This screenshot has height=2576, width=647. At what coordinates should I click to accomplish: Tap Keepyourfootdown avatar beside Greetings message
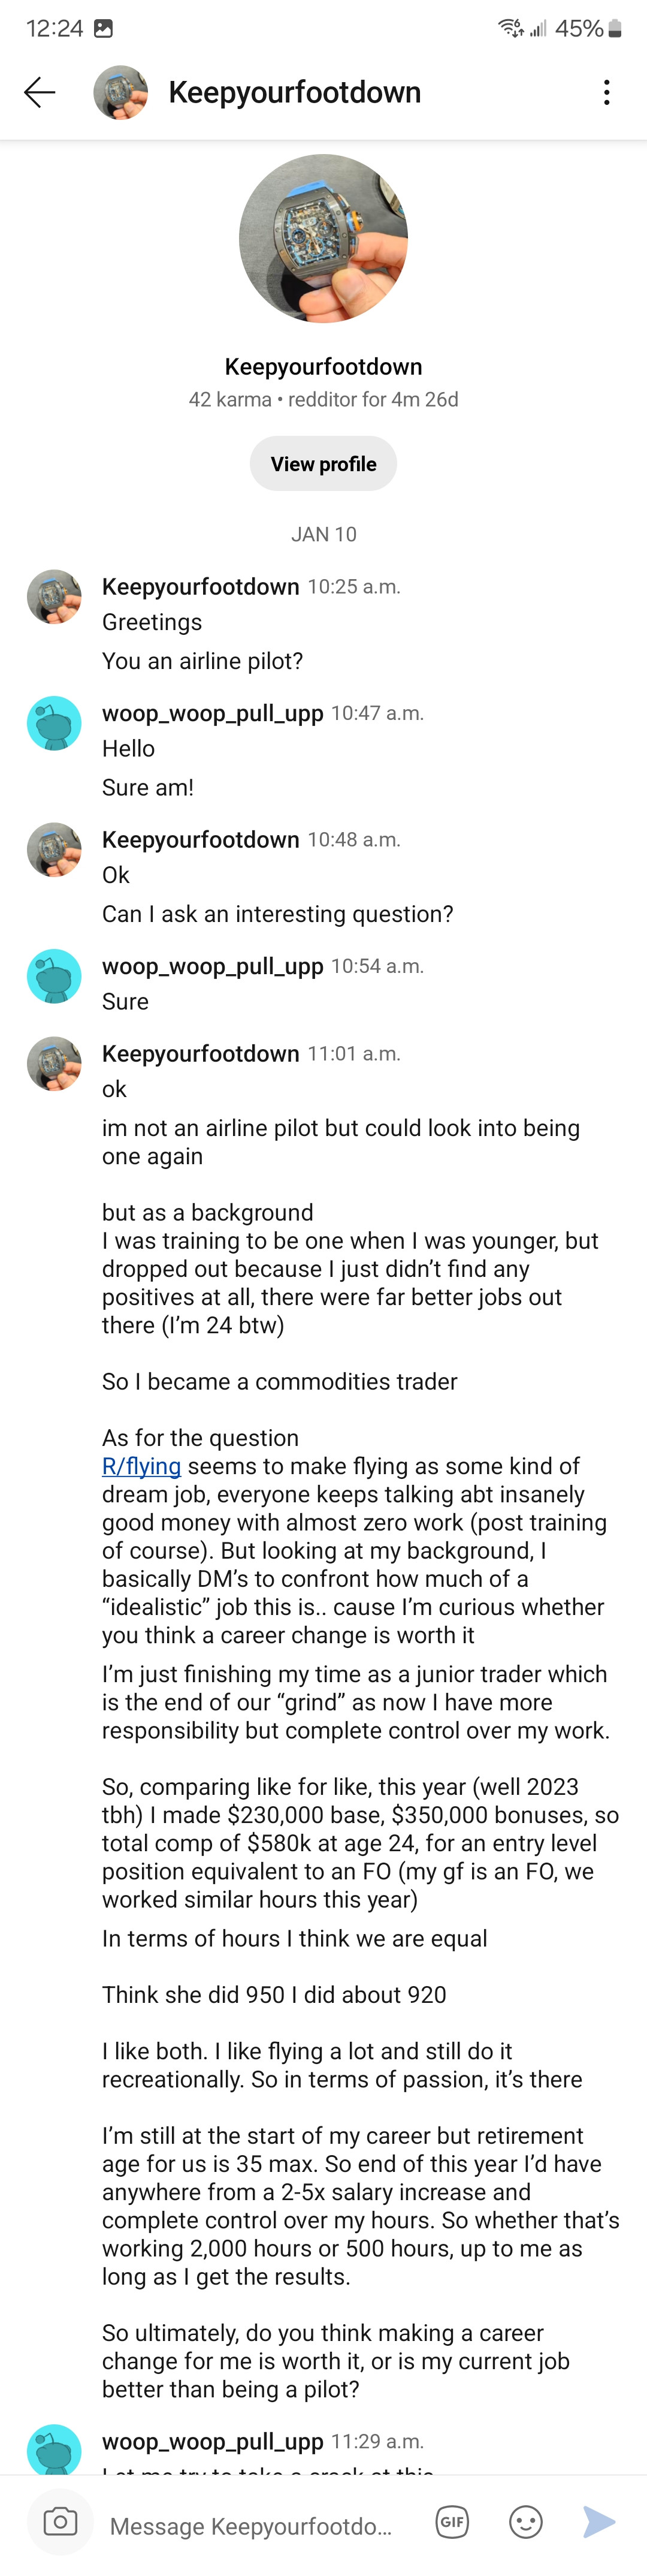[54, 597]
